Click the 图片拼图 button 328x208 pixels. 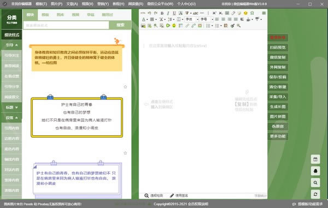tap(278, 116)
